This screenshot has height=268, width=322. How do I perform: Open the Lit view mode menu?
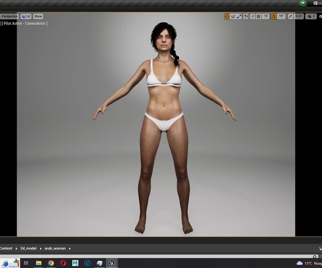pyautogui.click(x=26, y=16)
